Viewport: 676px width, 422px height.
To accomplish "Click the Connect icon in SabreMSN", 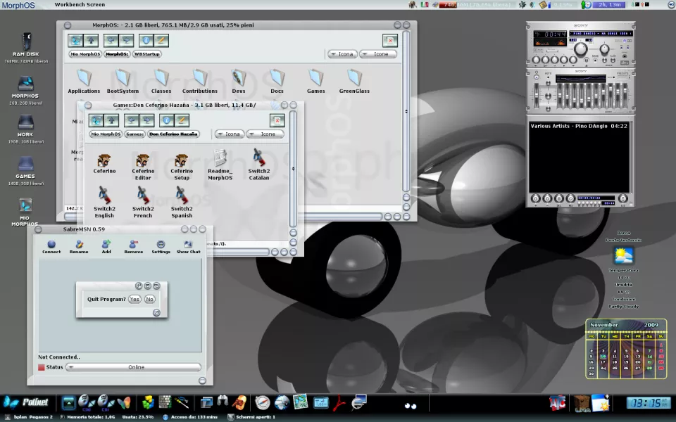I will tap(51, 244).
